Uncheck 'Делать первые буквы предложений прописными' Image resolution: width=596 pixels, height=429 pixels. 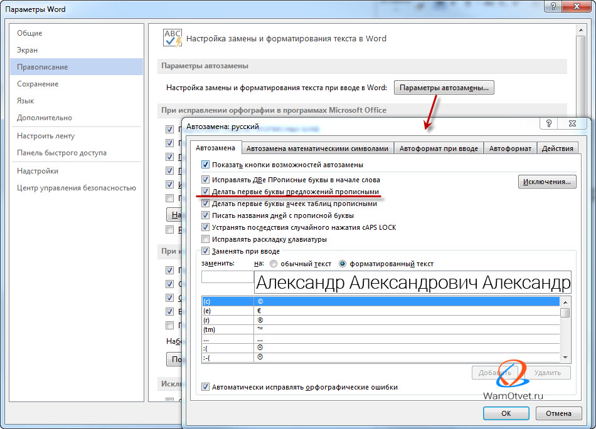point(205,192)
